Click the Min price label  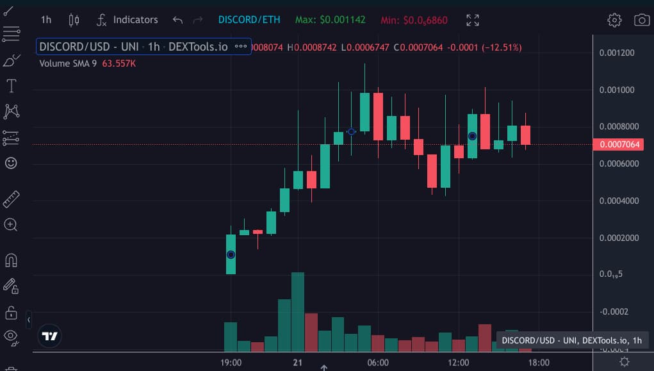[x=414, y=20]
